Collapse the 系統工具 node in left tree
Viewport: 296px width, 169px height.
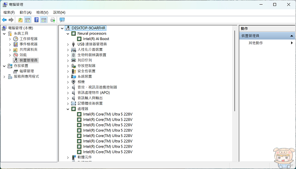[4, 34]
